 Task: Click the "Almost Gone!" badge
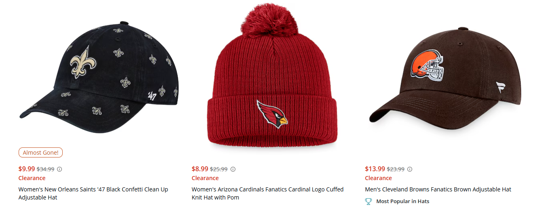coord(40,153)
